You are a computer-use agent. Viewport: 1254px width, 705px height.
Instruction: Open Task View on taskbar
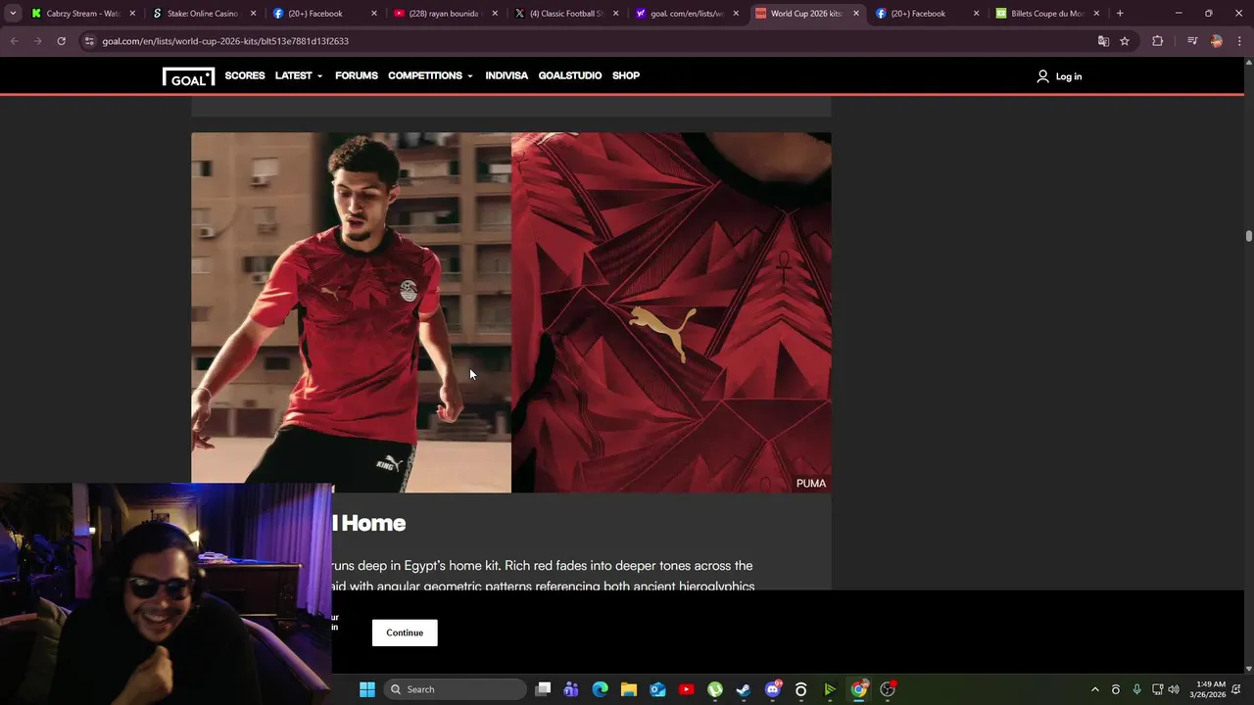pyautogui.click(x=544, y=689)
